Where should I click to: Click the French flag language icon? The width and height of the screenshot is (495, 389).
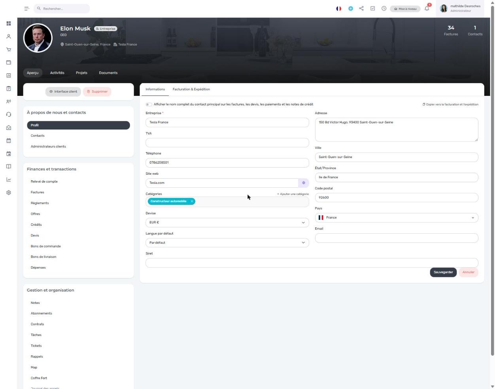point(339,9)
